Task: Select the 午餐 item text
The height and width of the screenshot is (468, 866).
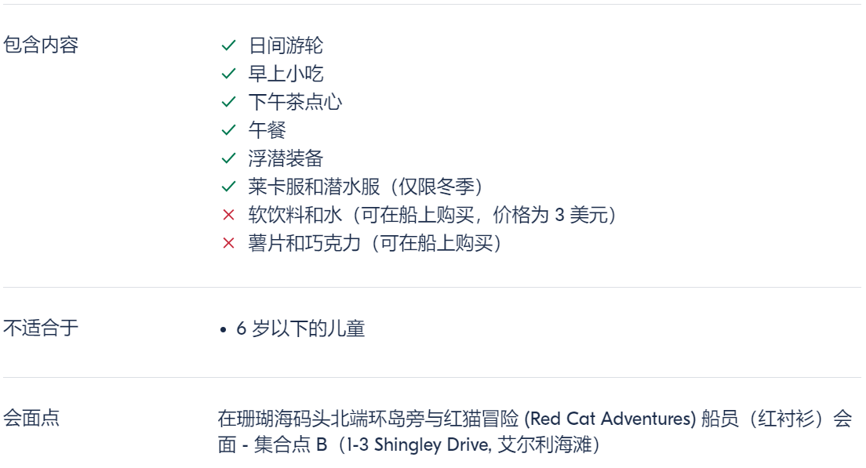Action: click(267, 130)
